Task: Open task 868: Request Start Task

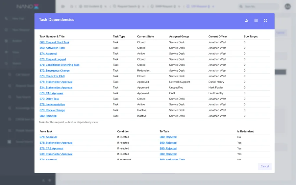Action: click(54, 42)
